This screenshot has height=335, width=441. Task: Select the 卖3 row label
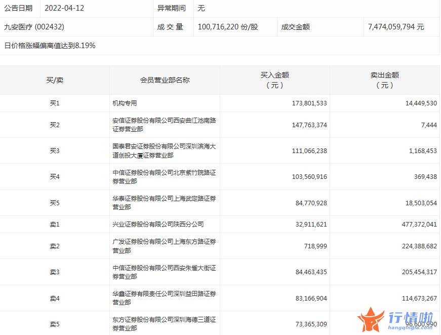click(55, 272)
